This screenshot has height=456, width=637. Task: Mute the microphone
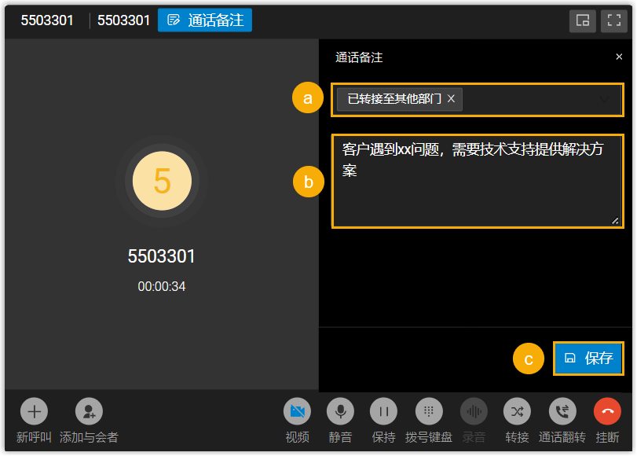tap(340, 411)
